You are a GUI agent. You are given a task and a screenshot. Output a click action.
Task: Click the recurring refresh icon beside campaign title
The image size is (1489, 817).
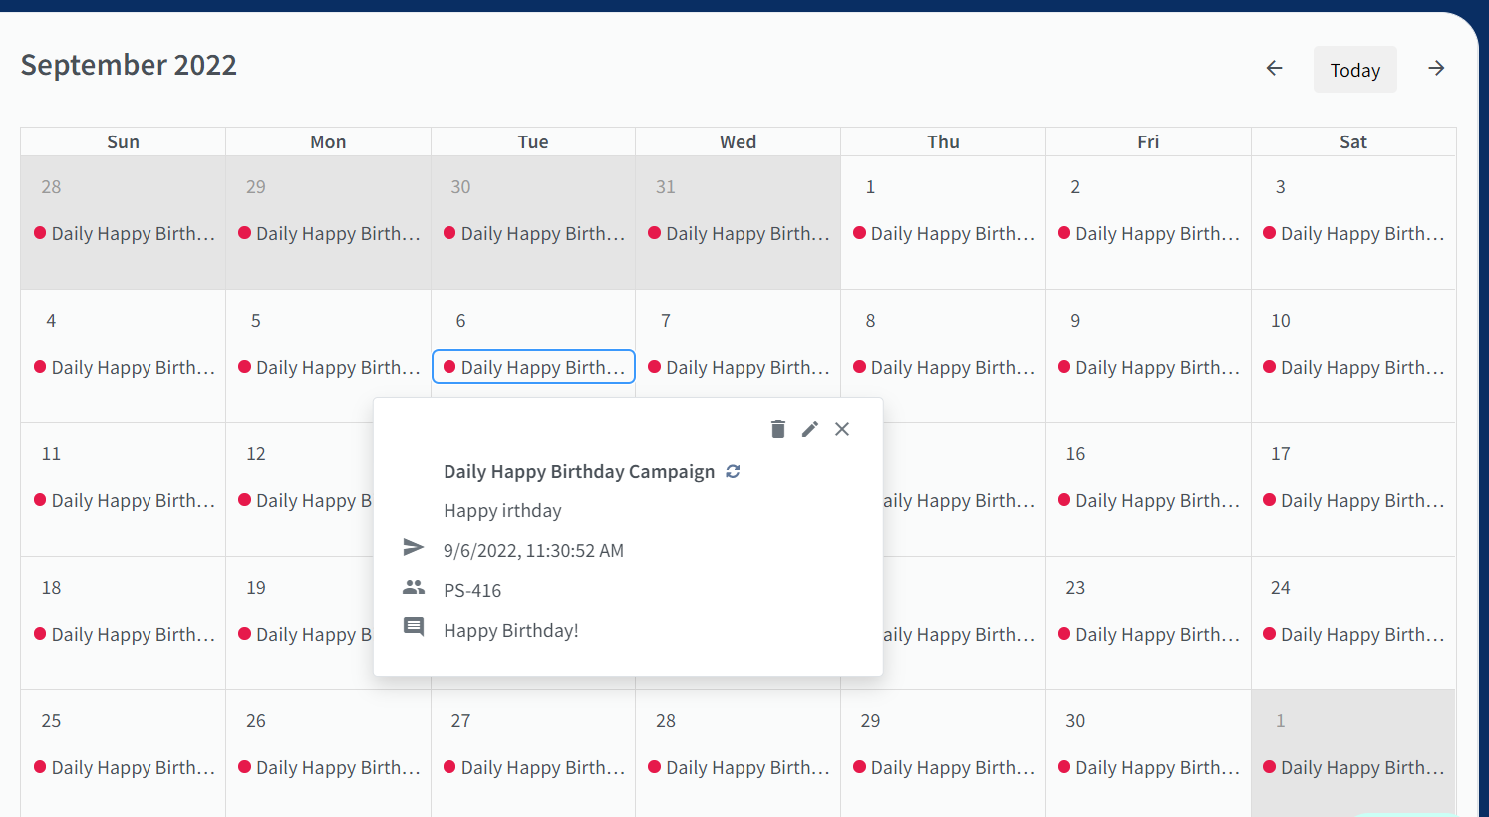click(x=733, y=472)
